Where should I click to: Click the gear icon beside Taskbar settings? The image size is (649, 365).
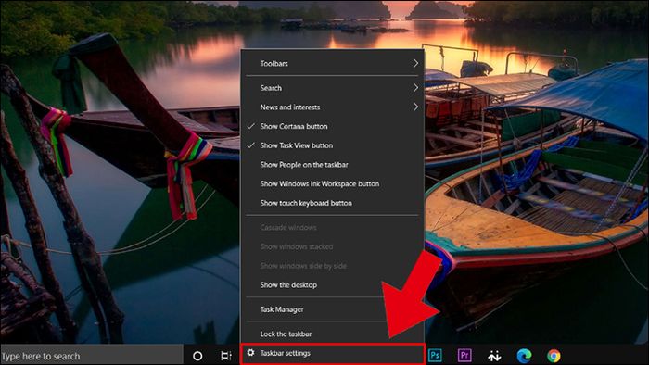(251, 353)
